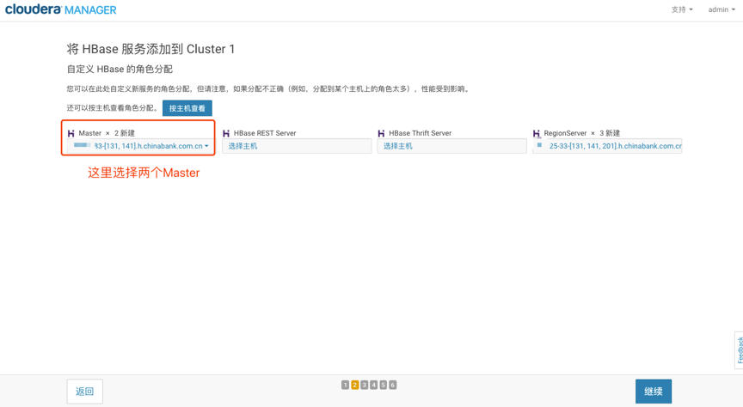The height and width of the screenshot is (407, 743).
Task: Go to wizard step 1
Action: pyautogui.click(x=345, y=385)
